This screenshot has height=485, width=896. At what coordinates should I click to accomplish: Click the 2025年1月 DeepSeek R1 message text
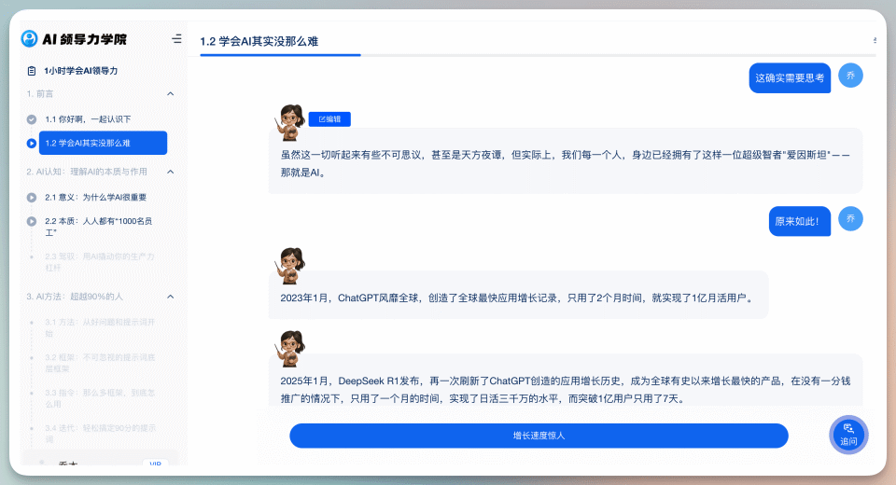[566, 390]
